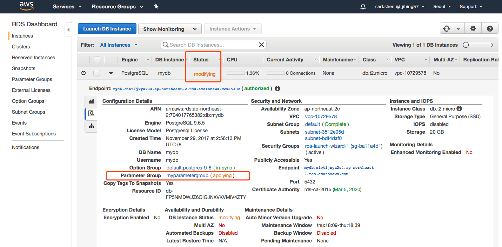Click the endpoint info icon next to authorized
The image size is (502, 247).
click(x=277, y=89)
